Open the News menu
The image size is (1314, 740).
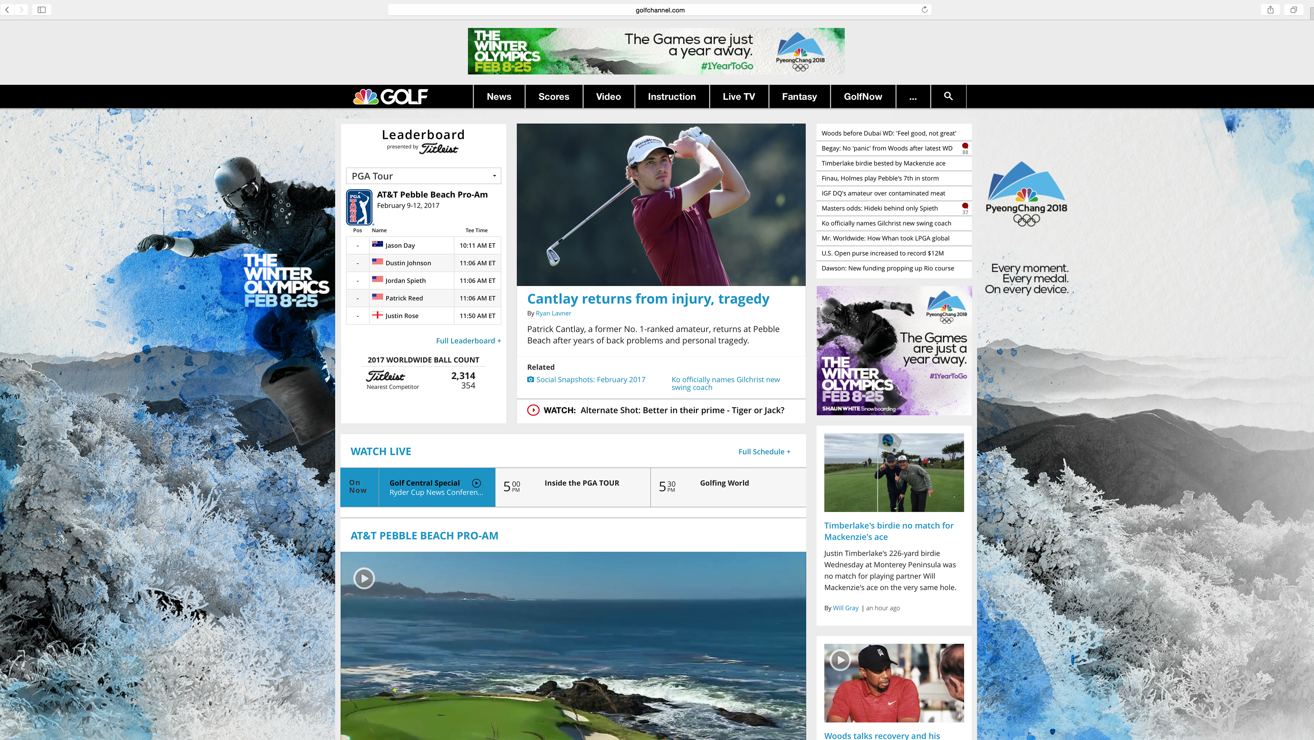[x=499, y=96]
